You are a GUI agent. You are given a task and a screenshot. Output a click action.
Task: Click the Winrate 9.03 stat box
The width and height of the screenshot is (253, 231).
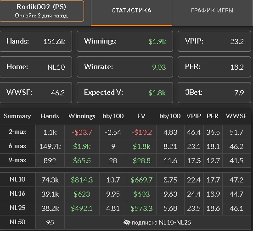[125, 67]
